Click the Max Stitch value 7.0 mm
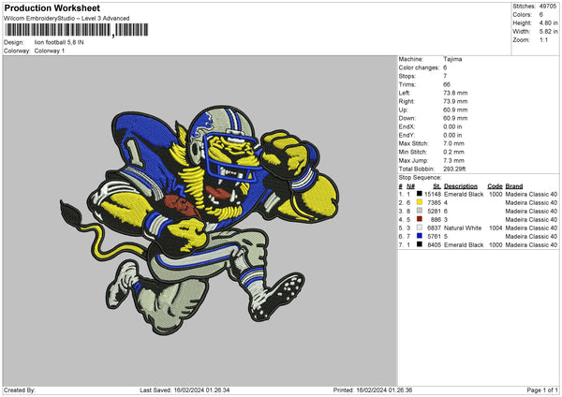This screenshot has height=397, width=562. 453,143
